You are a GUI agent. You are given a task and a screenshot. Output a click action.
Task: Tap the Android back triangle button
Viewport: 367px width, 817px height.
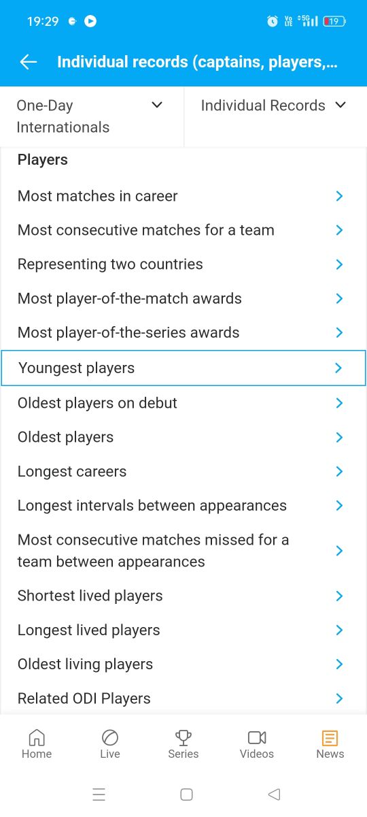point(274,795)
